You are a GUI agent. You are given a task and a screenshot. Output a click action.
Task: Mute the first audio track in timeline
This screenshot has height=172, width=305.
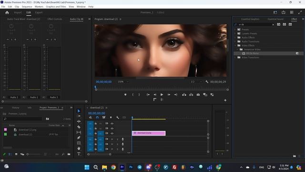coord(112,139)
